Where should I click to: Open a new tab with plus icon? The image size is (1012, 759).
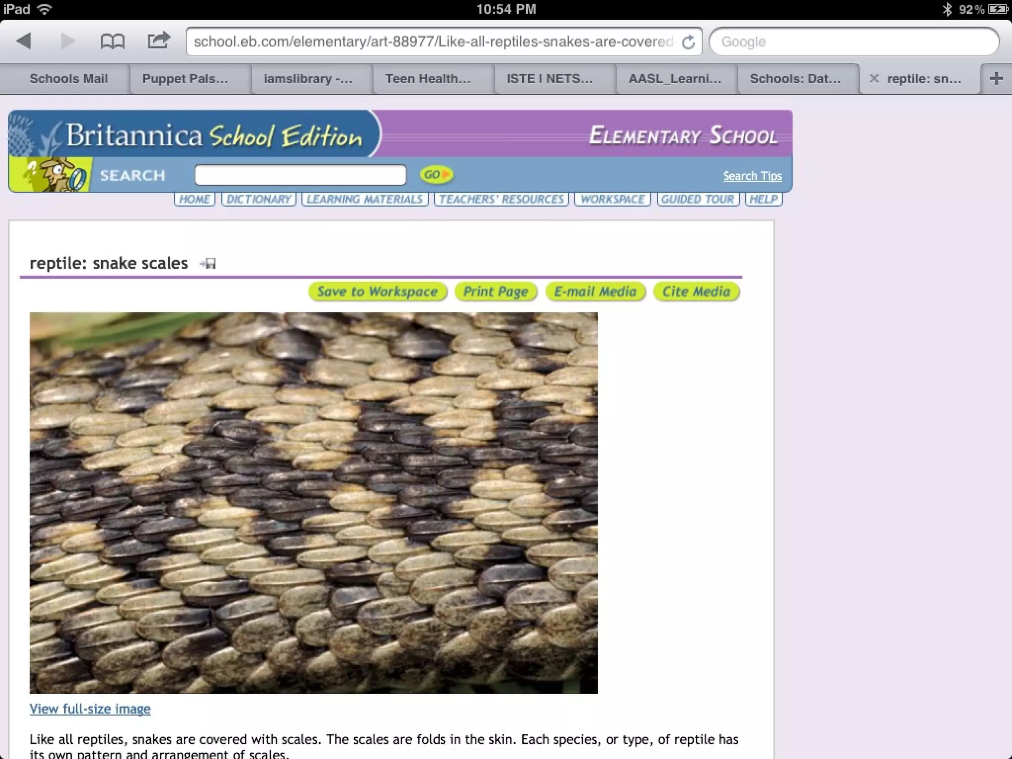pyautogui.click(x=996, y=79)
